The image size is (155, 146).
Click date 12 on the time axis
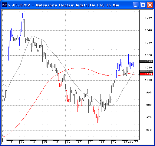(11, 142)
